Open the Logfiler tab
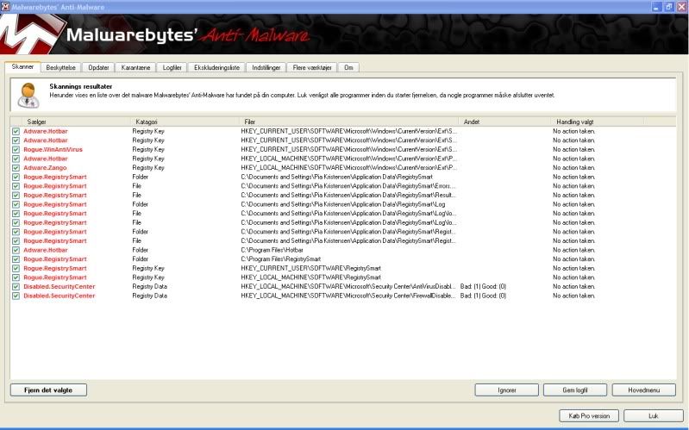 pos(172,67)
